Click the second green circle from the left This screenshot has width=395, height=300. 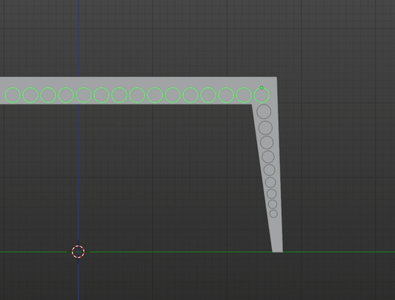point(30,95)
